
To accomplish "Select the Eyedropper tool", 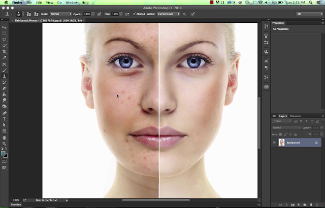I will coord(4,58).
